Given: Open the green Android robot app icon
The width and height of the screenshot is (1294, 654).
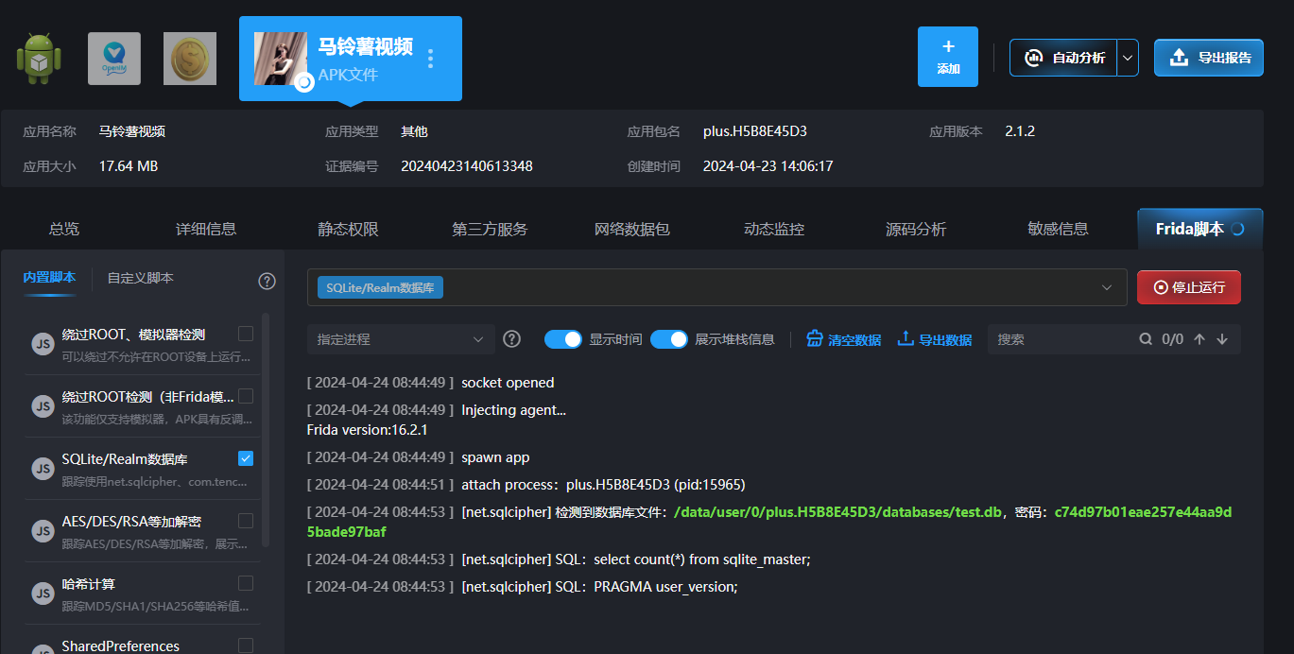Looking at the screenshot, I should tap(39, 59).
